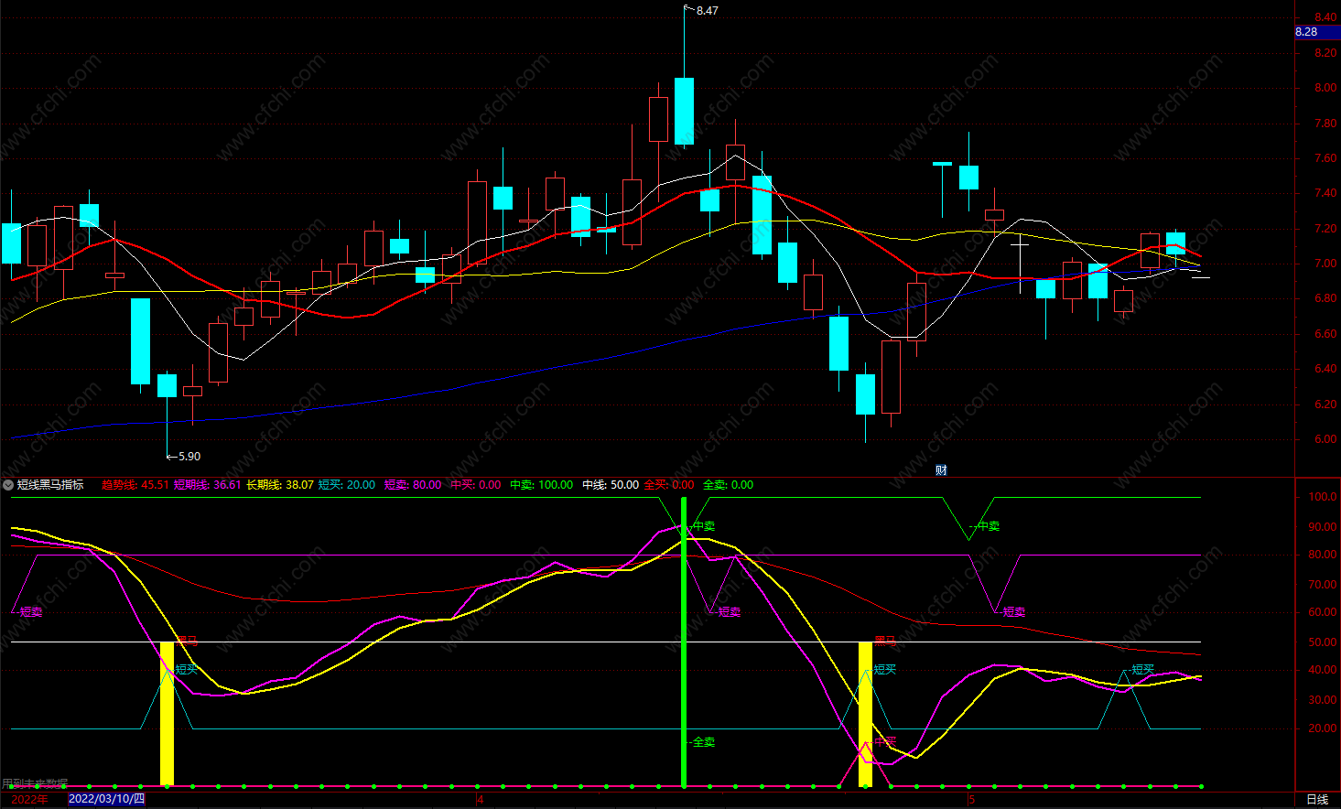Open the 日线 period selector

tap(1317, 799)
